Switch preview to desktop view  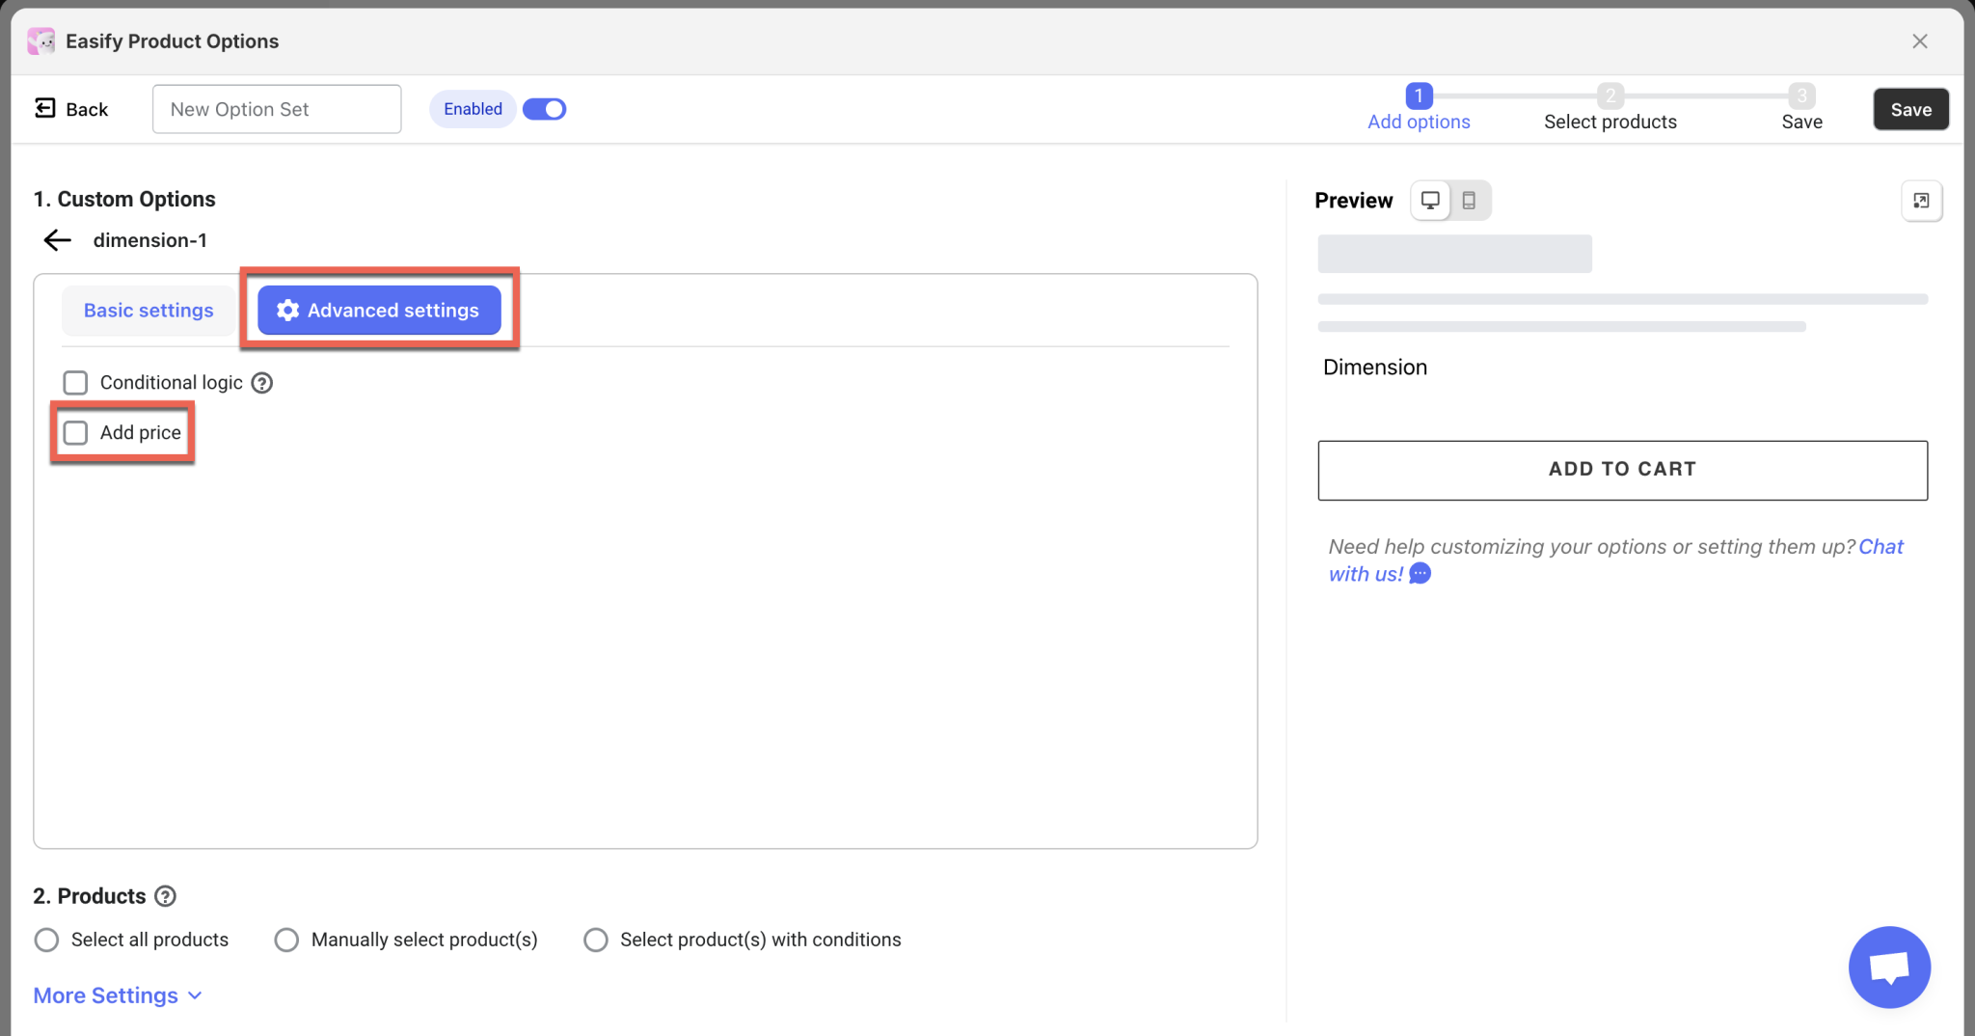tap(1431, 200)
